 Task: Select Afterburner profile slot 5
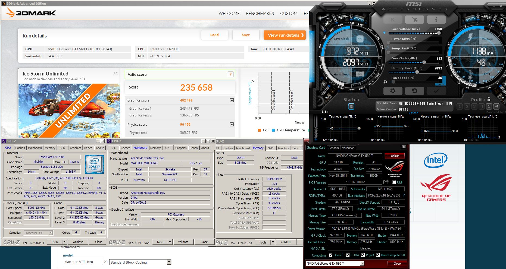(x=489, y=106)
